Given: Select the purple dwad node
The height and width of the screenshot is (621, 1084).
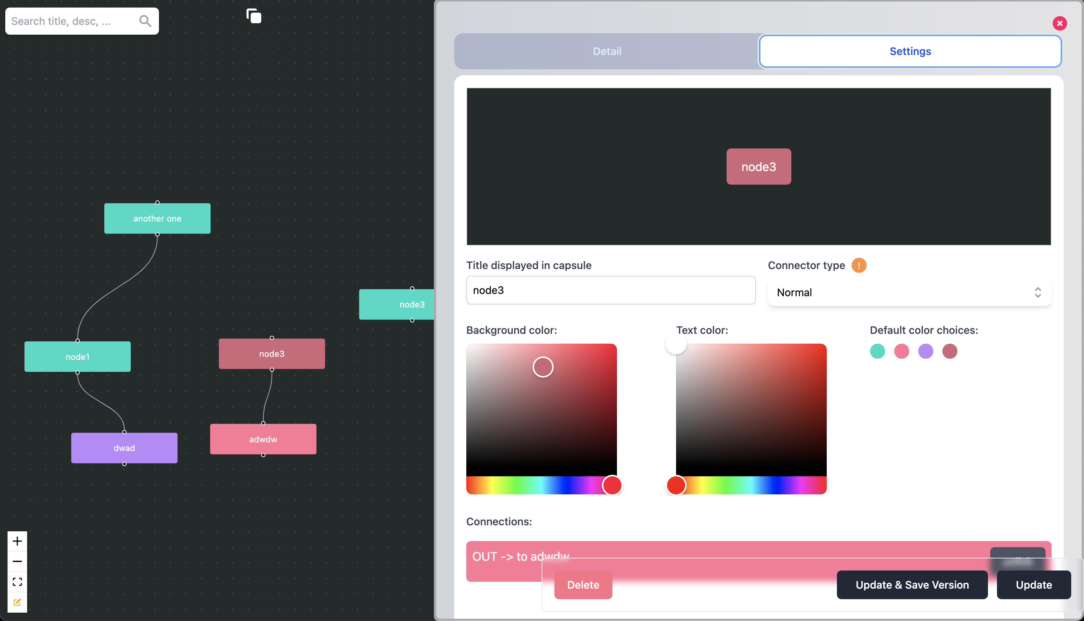Looking at the screenshot, I should tap(124, 448).
